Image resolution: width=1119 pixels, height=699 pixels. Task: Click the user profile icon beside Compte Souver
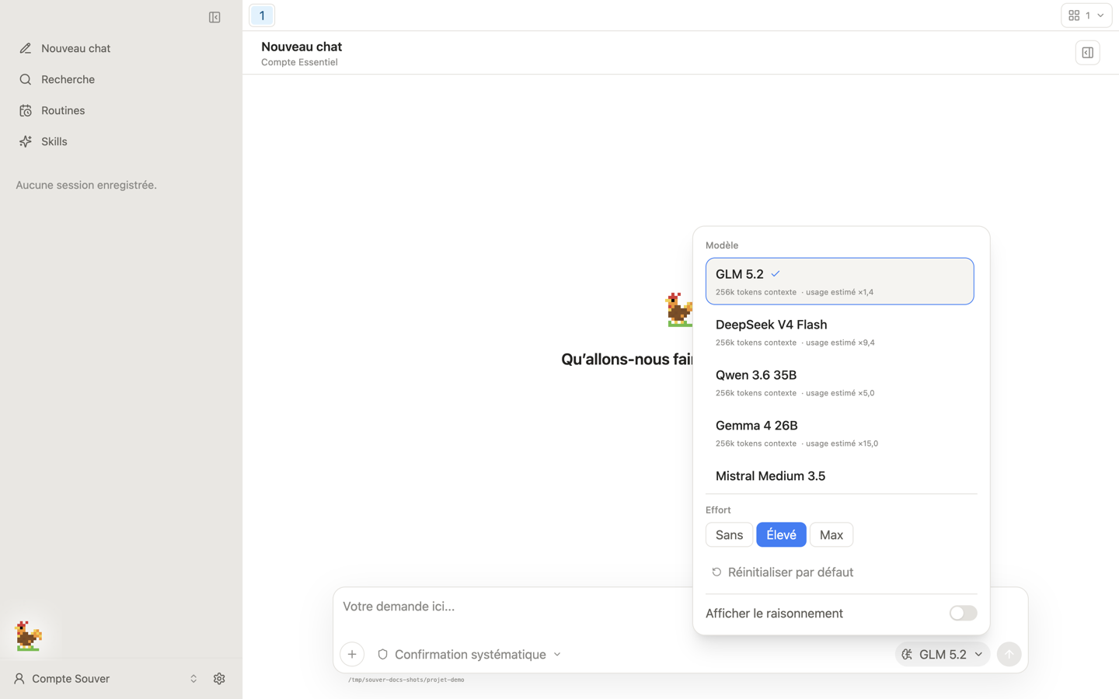pyautogui.click(x=19, y=679)
